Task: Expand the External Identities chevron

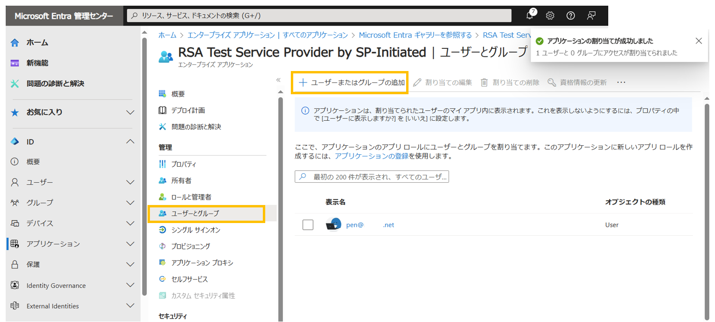Action: tap(130, 306)
